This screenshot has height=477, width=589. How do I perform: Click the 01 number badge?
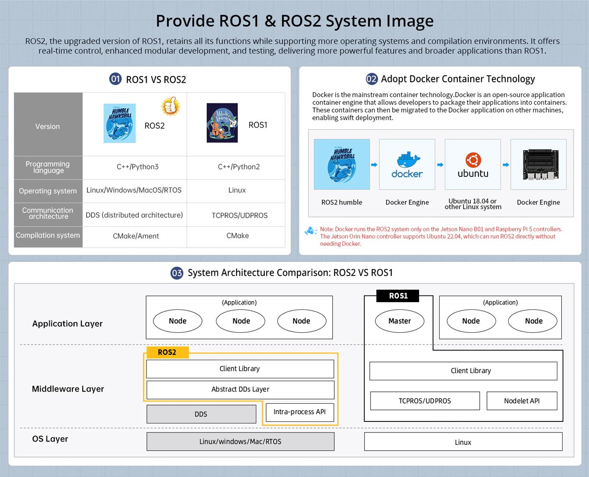pos(115,79)
